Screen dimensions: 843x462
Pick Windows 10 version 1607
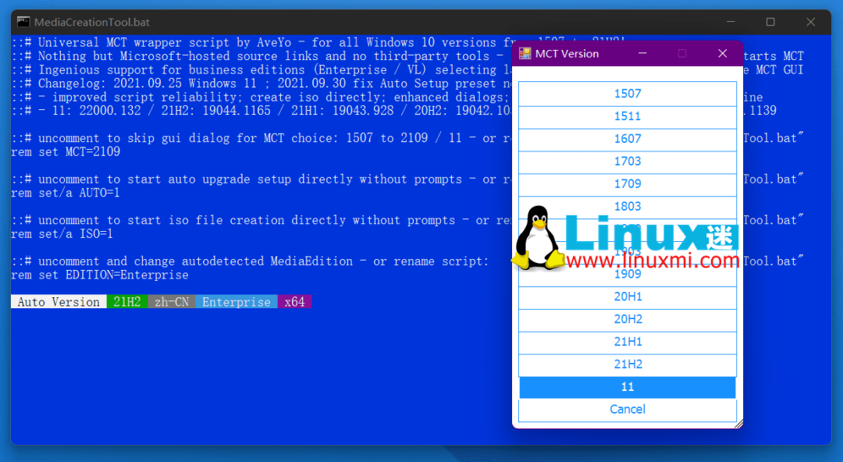point(628,139)
